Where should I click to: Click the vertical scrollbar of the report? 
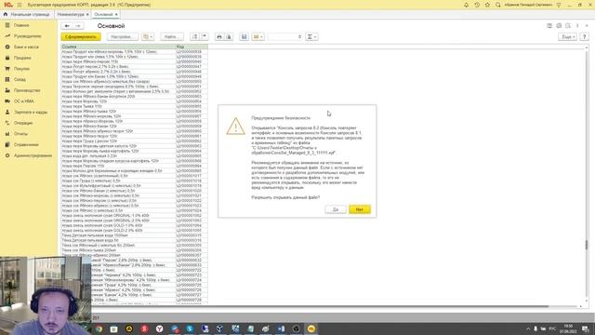(x=587, y=175)
